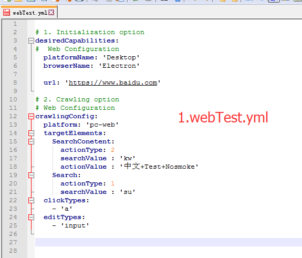Place cursor in highlighted empty line 27
Screen dimensions: 302x258
click(x=169, y=242)
